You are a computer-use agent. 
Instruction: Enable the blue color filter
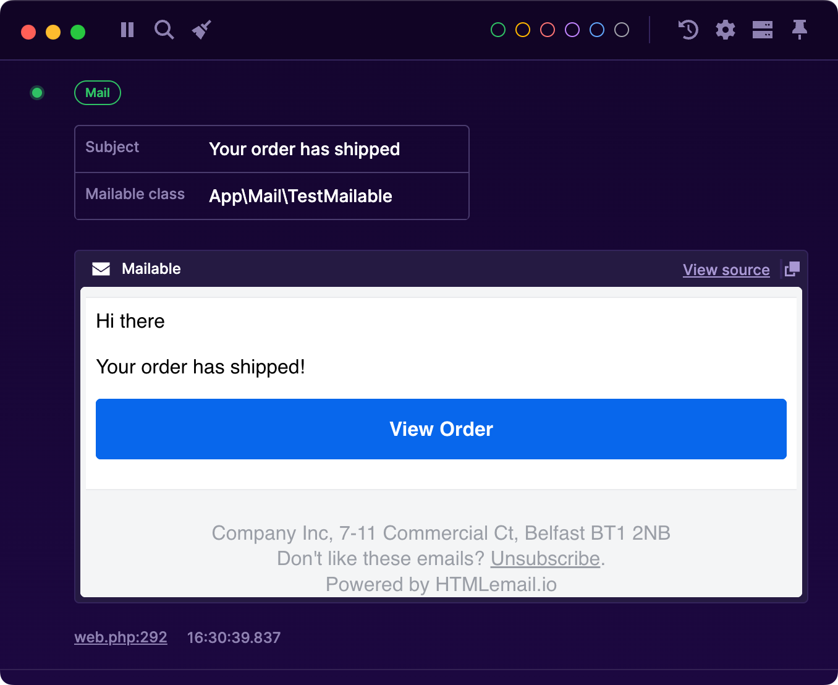coord(596,29)
